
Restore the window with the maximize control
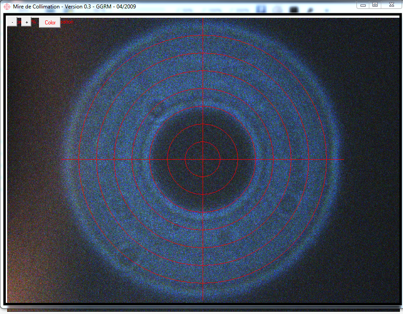click(375, 4)
